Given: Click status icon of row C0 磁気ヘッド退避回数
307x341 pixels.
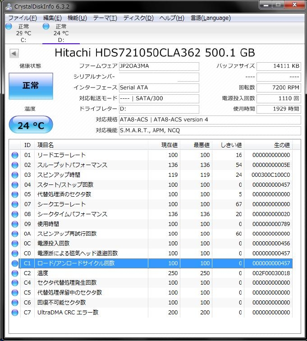Looking at the screenshot, I should [15, 253].
